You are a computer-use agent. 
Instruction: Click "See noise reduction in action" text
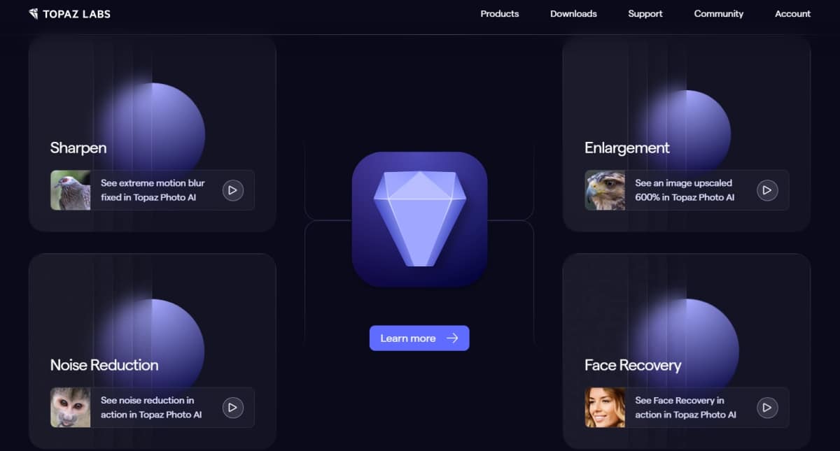click(151, 408)
